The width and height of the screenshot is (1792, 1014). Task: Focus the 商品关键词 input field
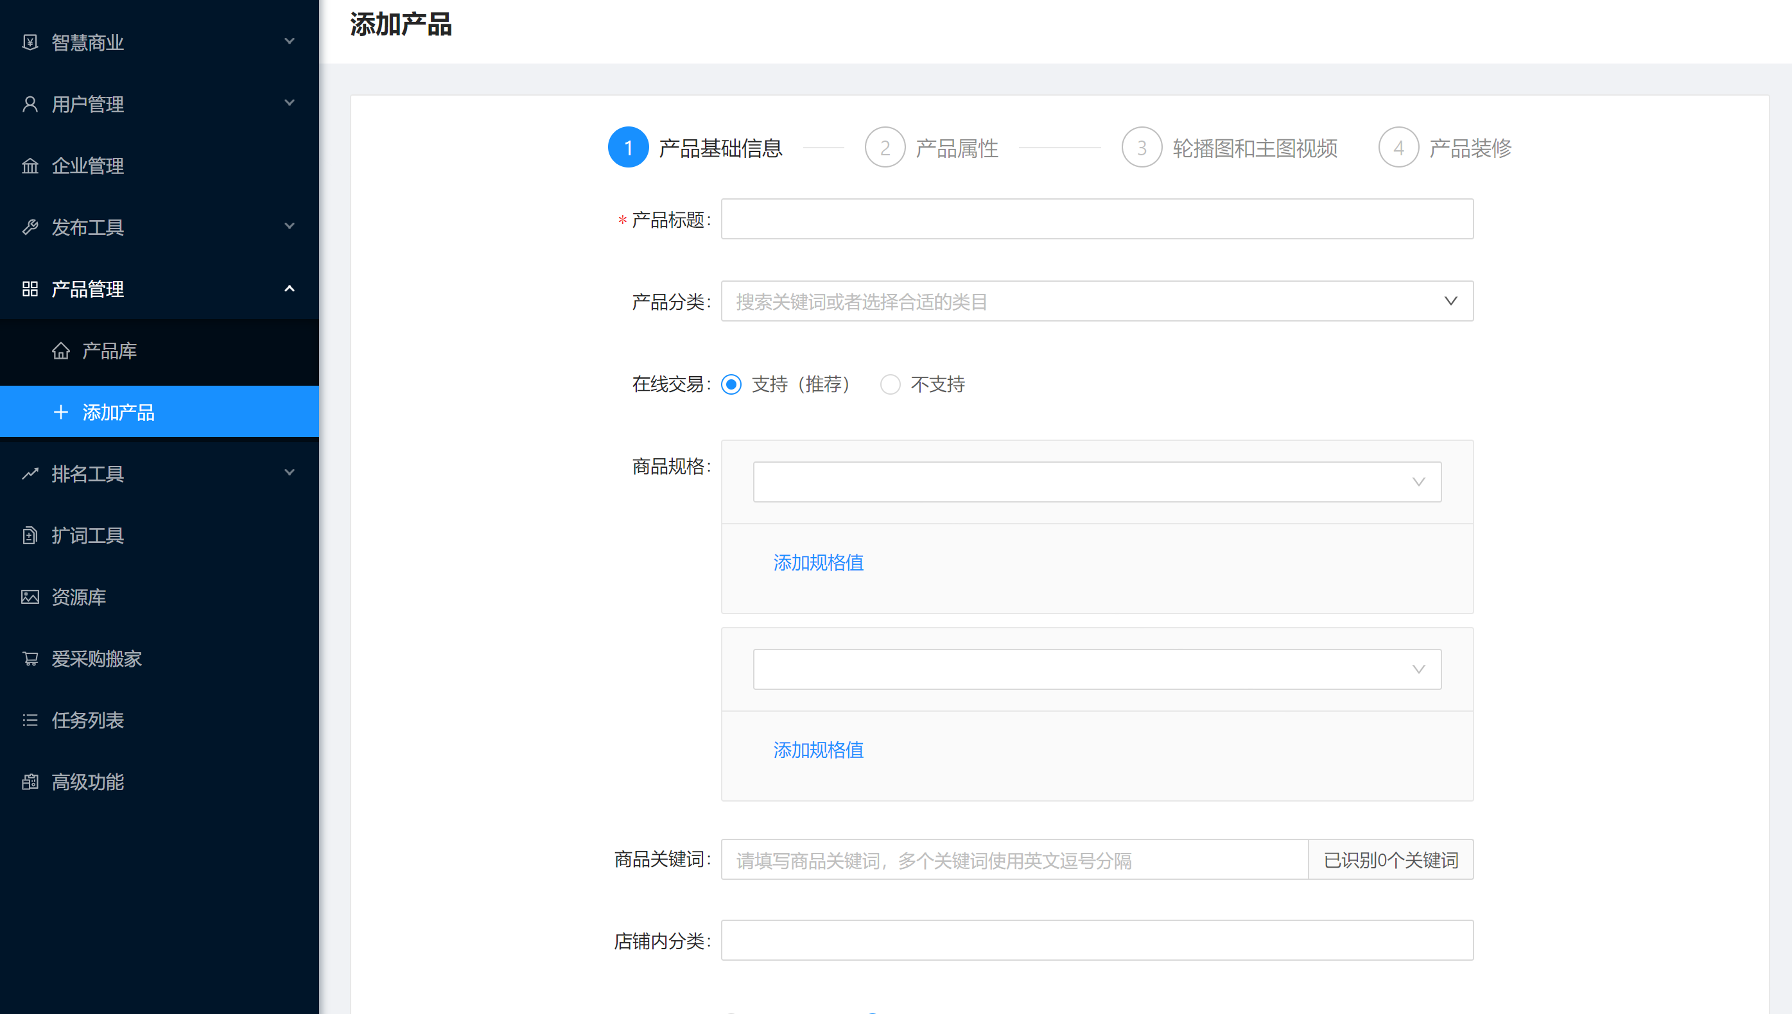tap(1015, 860)
